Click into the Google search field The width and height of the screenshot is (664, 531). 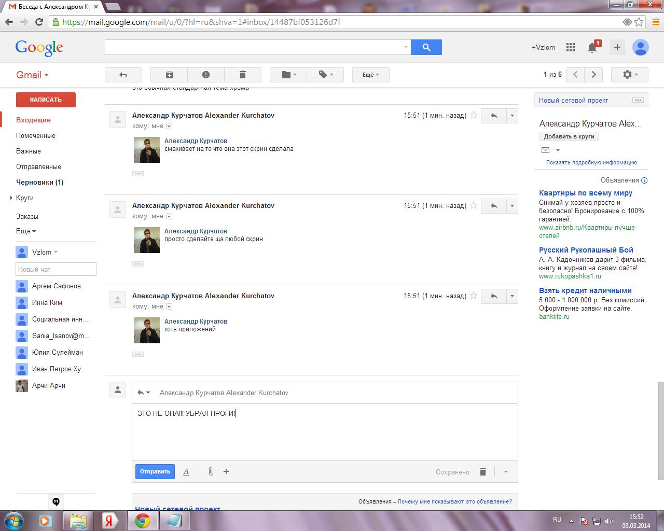pyautogui.click(x=253, y=47)
